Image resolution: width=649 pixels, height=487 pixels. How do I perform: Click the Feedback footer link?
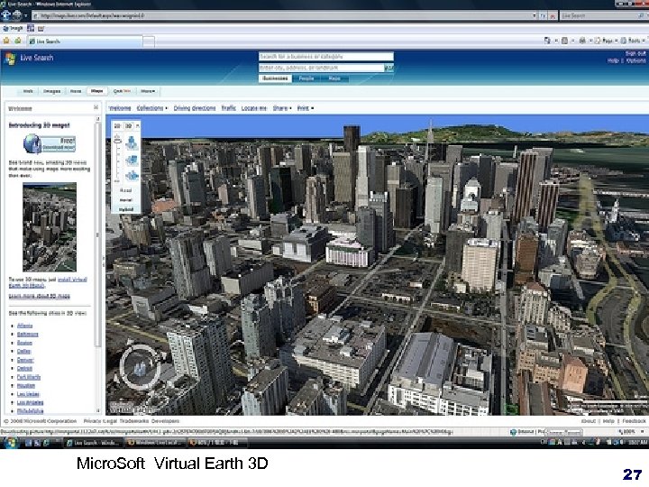(634, 421)
